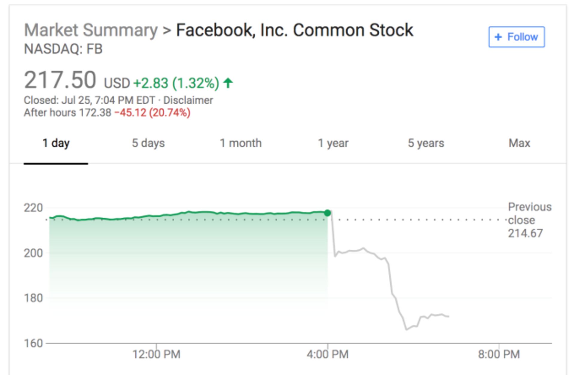574x375 pixels.
Task: Select the currently active 1 day tab
Action: (x=56, y=143)
